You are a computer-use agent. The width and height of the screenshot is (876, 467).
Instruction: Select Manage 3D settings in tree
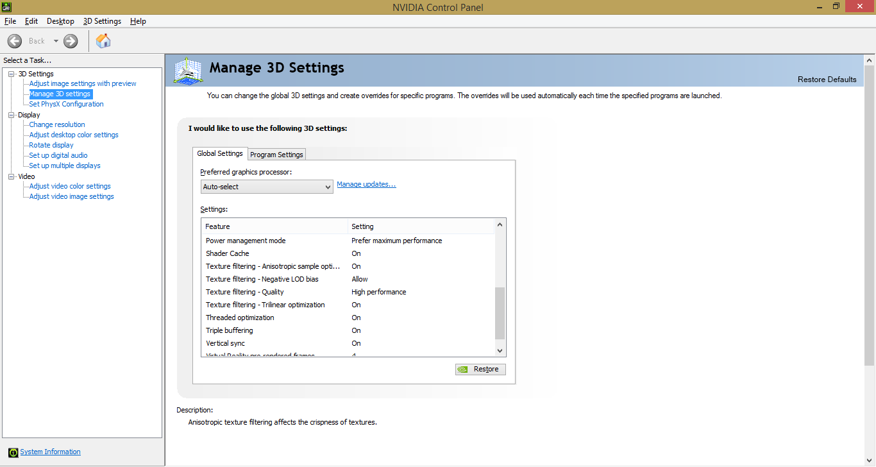coord(60,94)
